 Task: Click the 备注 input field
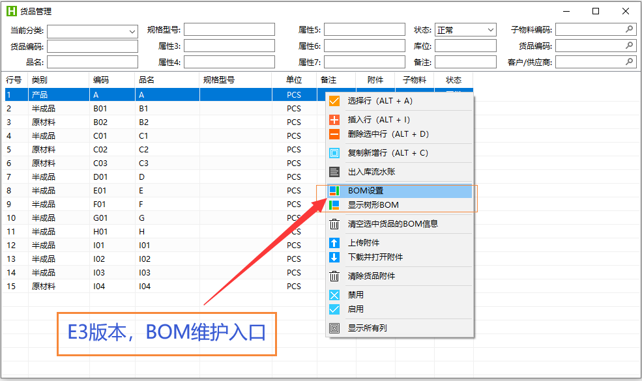tap(465, 62)
